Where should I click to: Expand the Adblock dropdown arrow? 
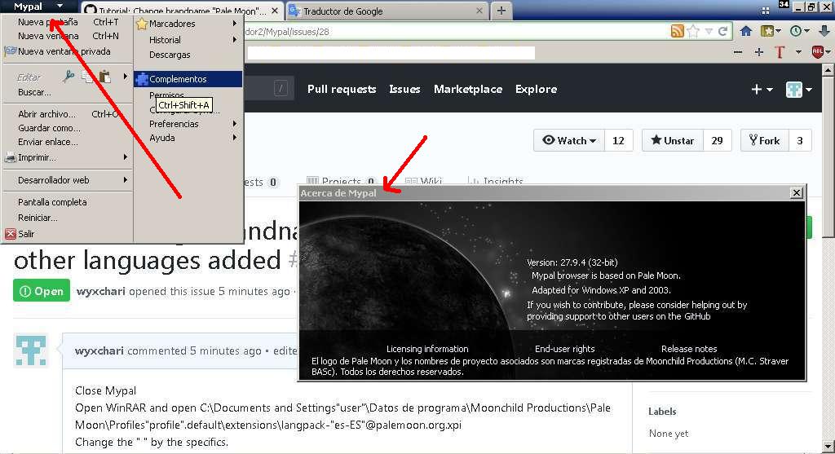point(828,52)
